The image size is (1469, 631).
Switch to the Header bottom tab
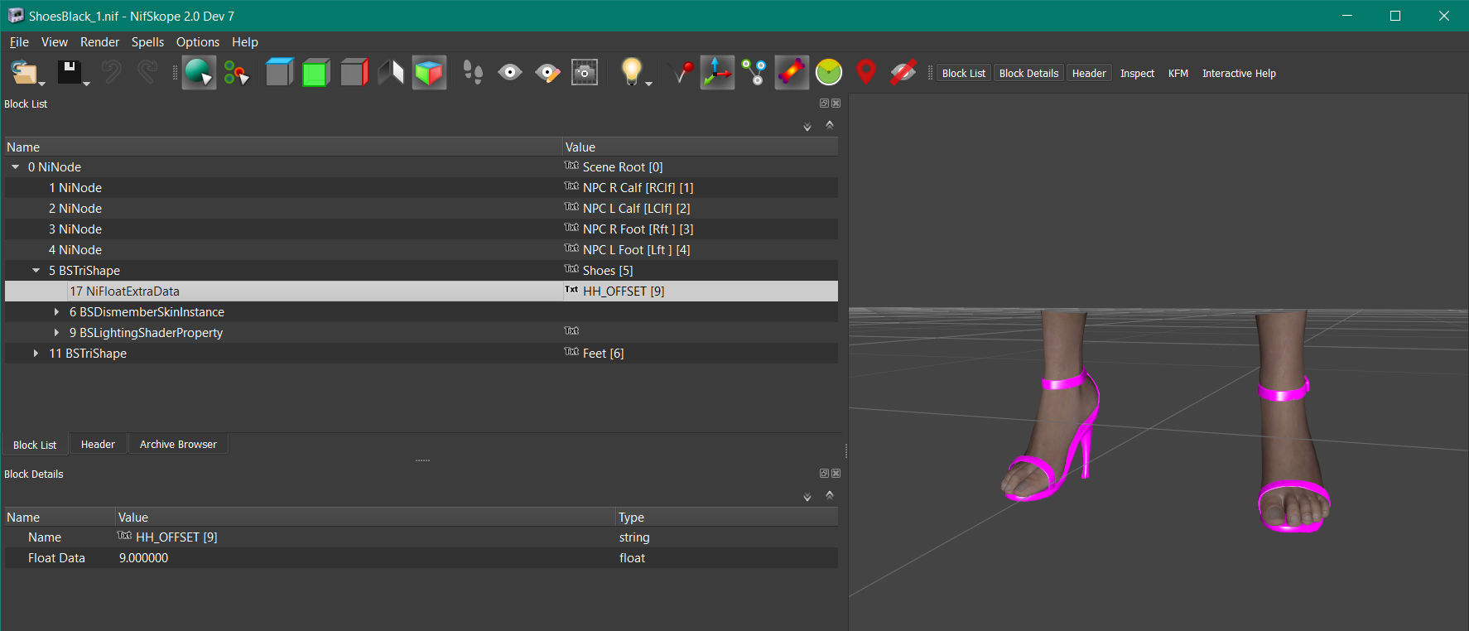[x=98, y=445]
